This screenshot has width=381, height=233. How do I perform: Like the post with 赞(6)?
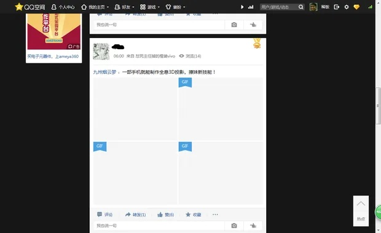click(x=165, y=215)
